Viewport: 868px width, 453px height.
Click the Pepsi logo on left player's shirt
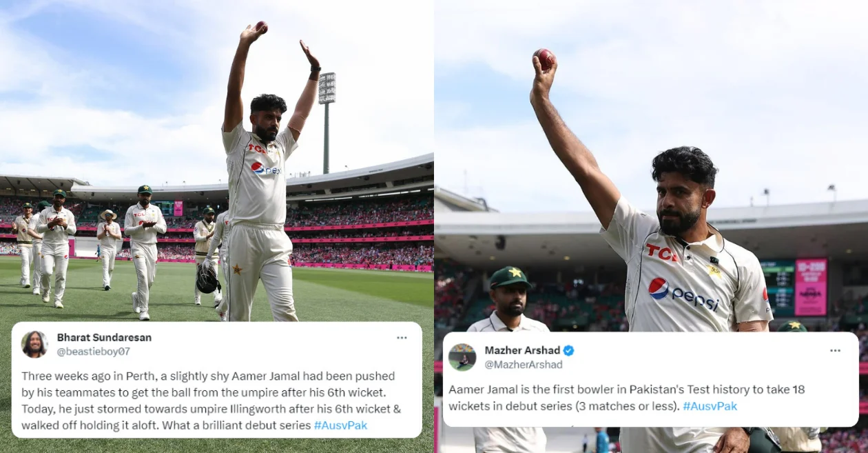tap(265, 168)
